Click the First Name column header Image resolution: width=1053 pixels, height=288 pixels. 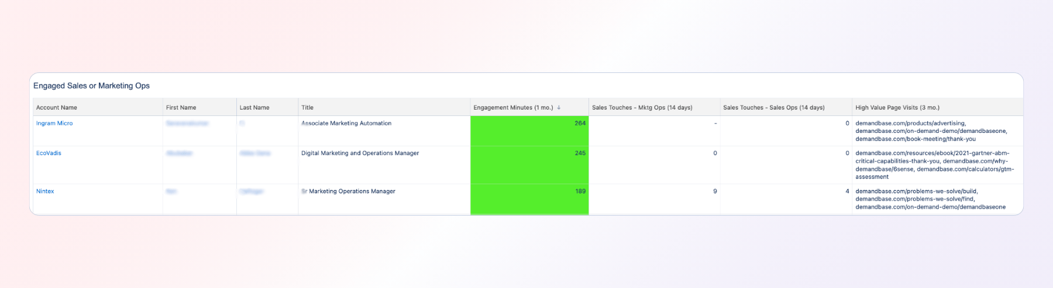tap(181, 108)
